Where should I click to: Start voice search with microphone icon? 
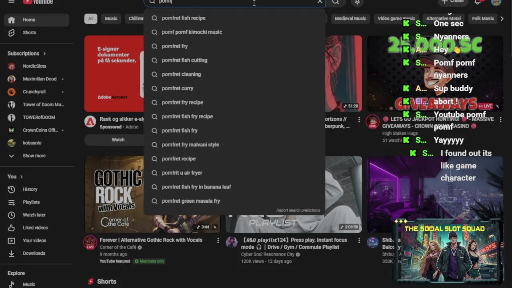pos(357,2)
